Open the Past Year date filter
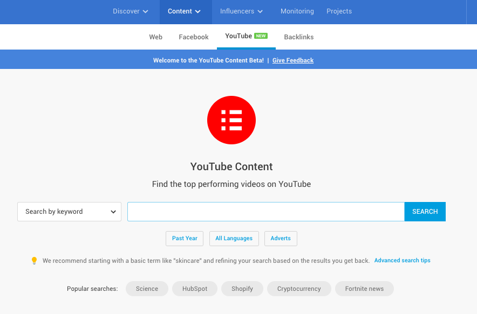 point(185,239)
